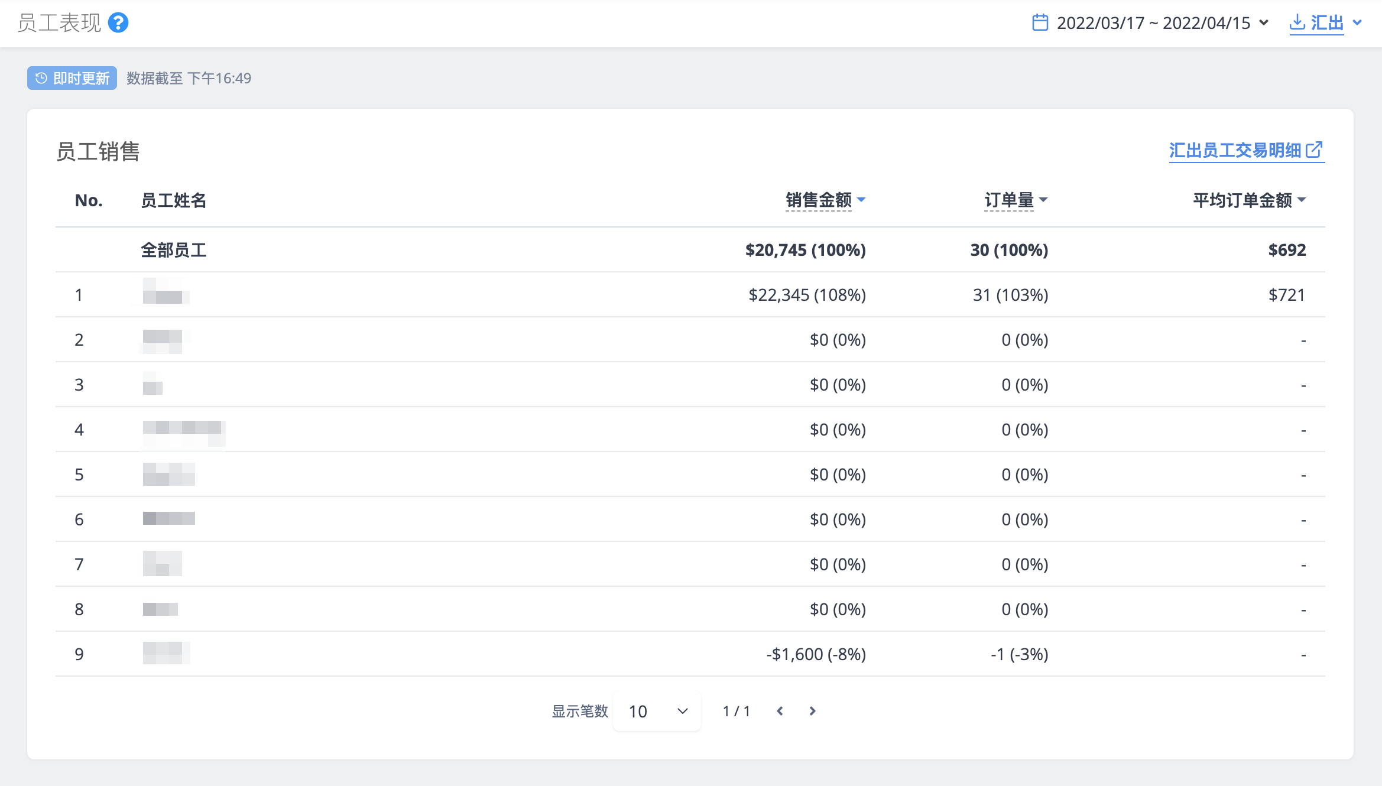Image resolution: width=1382 pixels, height=786 pixels.
Task: Click -$1,600 (-8%) in row 9
Action: pos(816,654)
